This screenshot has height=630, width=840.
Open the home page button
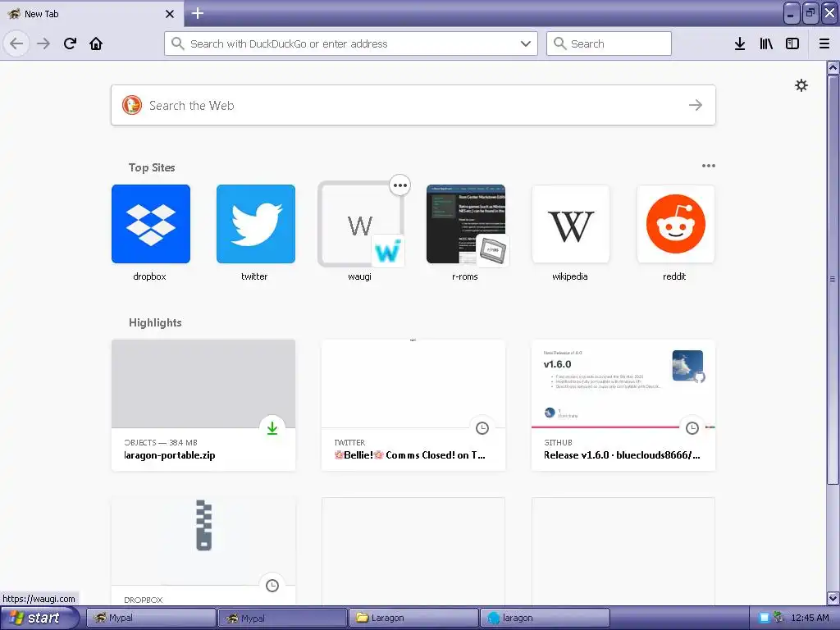pyautogui.click(x=96, y=43)
